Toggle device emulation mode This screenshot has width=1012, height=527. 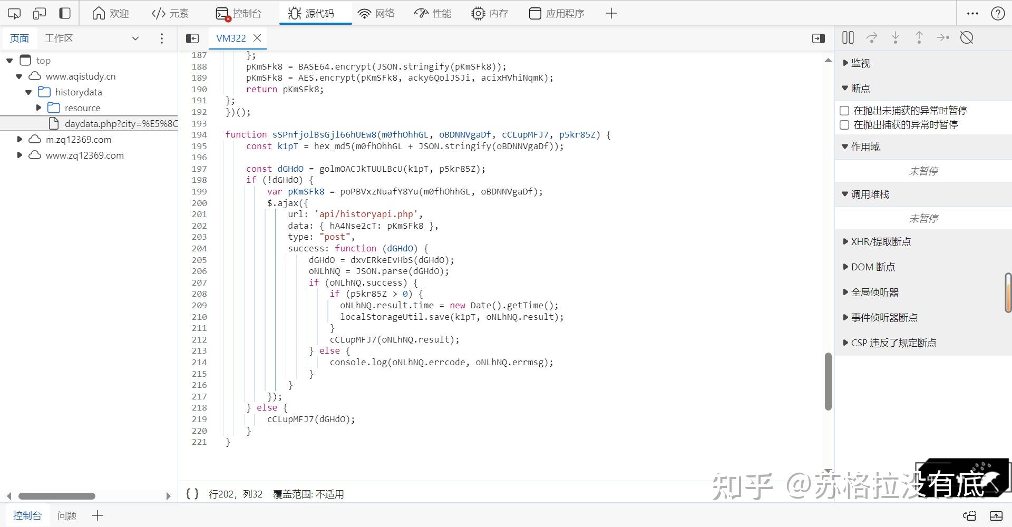click(40, 13)
